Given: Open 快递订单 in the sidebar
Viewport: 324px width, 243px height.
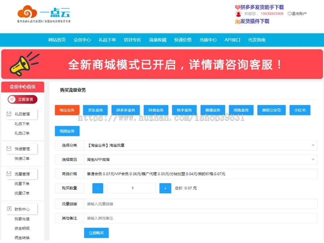Looking at the screenshot, I should point(22,158).
